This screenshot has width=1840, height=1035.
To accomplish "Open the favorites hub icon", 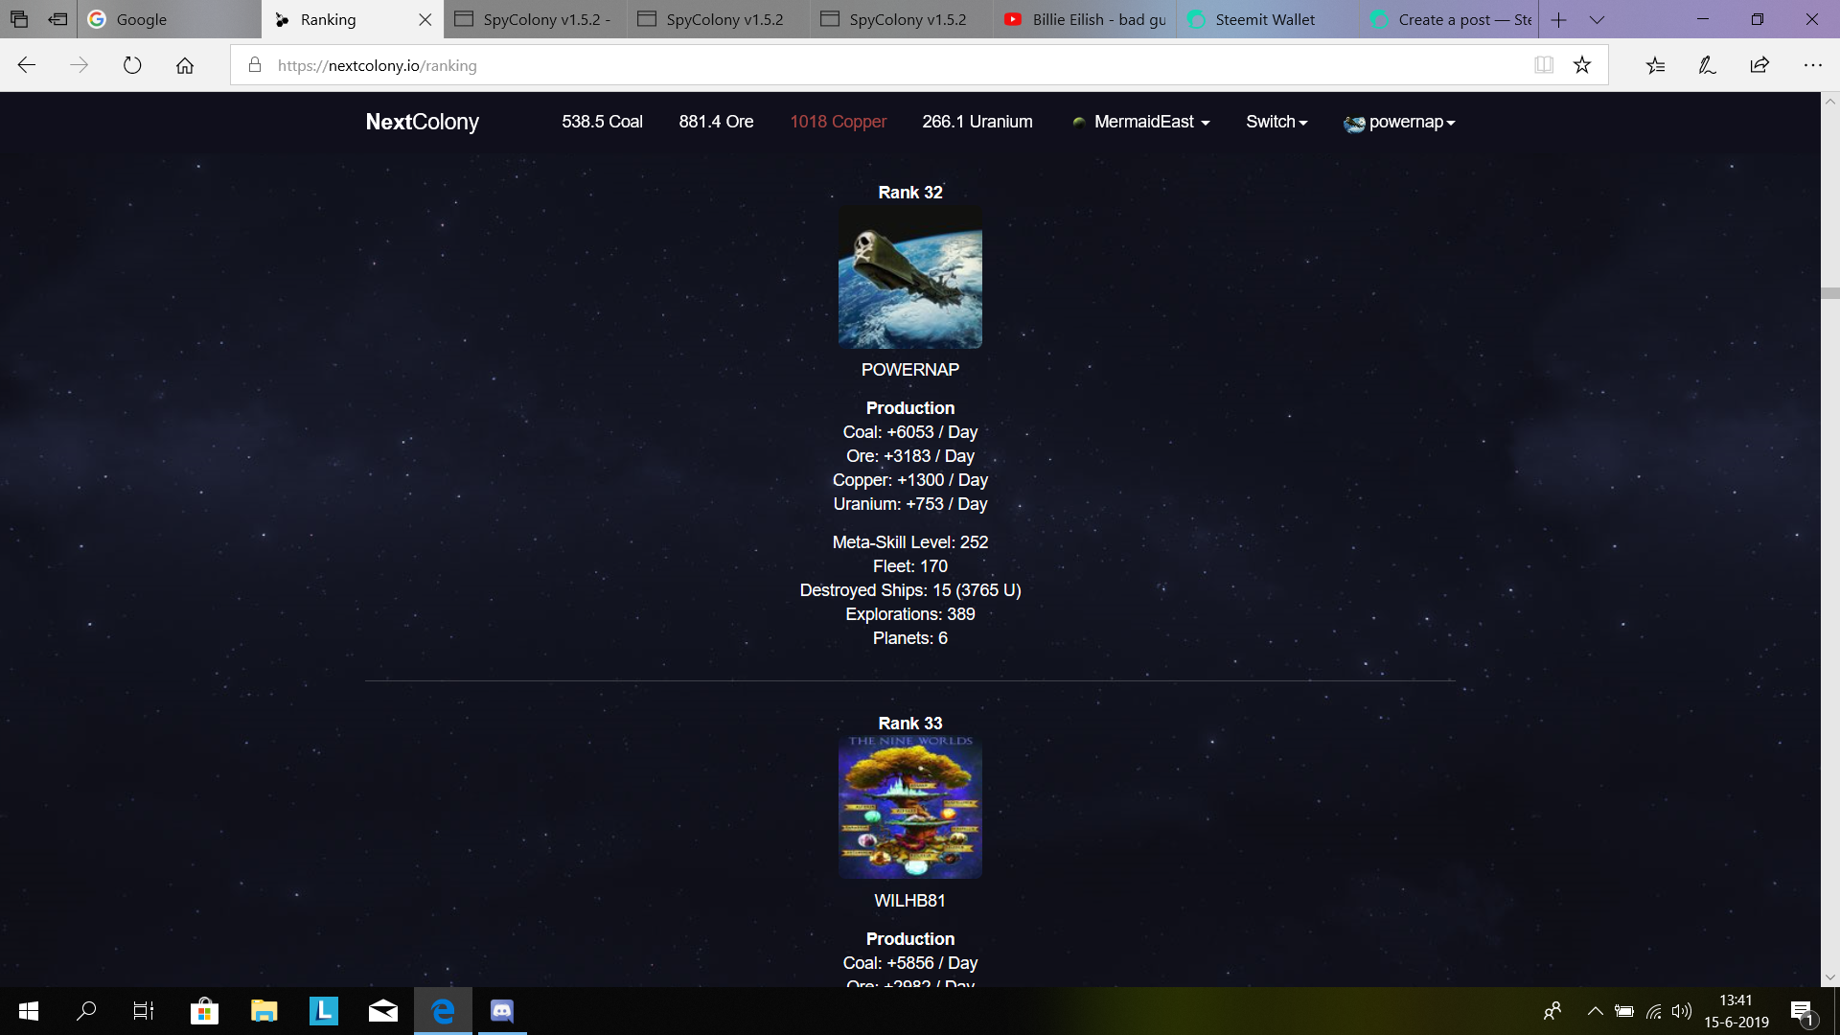I will pyautogui.click(x=1655, y=65).
